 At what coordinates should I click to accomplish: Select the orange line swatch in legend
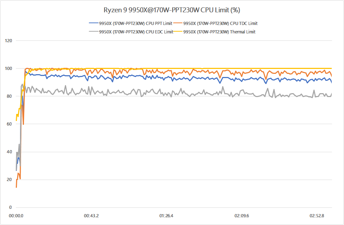pos(178,23)
